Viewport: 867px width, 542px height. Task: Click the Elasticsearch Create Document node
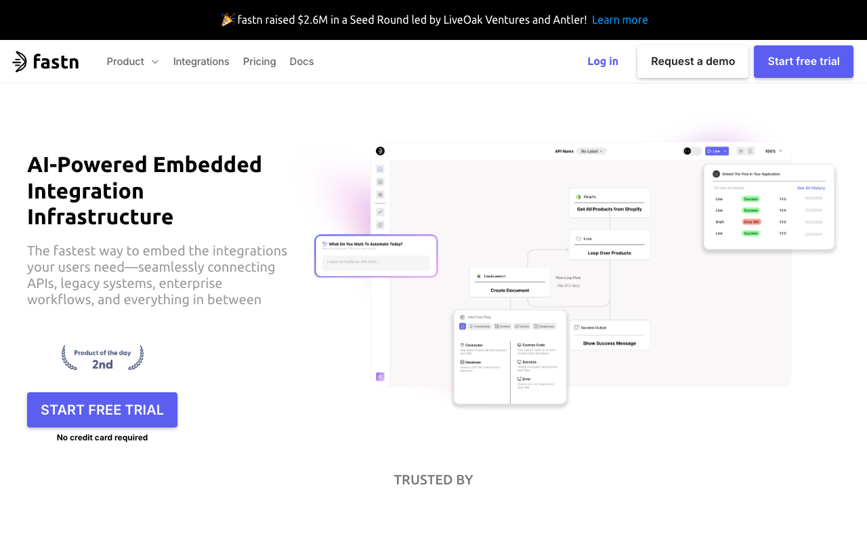pyautogui.click(x=510, y=283)
